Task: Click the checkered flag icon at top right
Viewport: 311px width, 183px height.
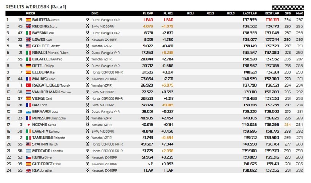Action: pyautogui.click(x=288, y=7)
